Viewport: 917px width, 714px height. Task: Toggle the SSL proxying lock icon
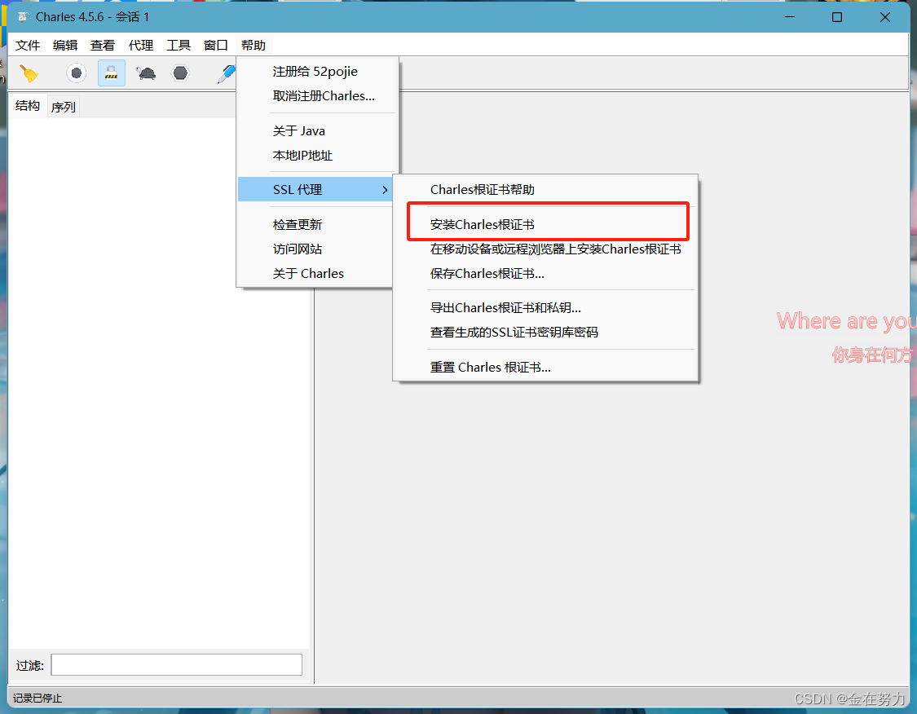click(111, 73)
